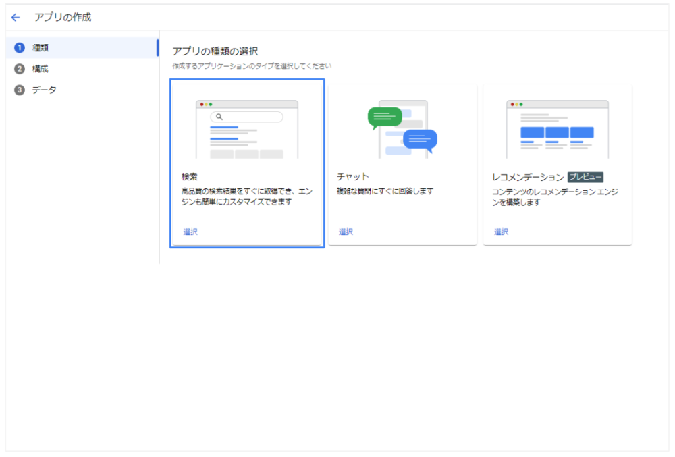Click step number 1 circle icon
The height and width of the screenshot is (457, 675).
coord(20,48)
